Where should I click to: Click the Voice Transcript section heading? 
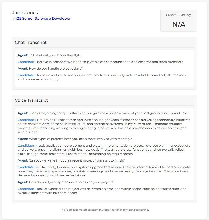click(x=32, y=100)
